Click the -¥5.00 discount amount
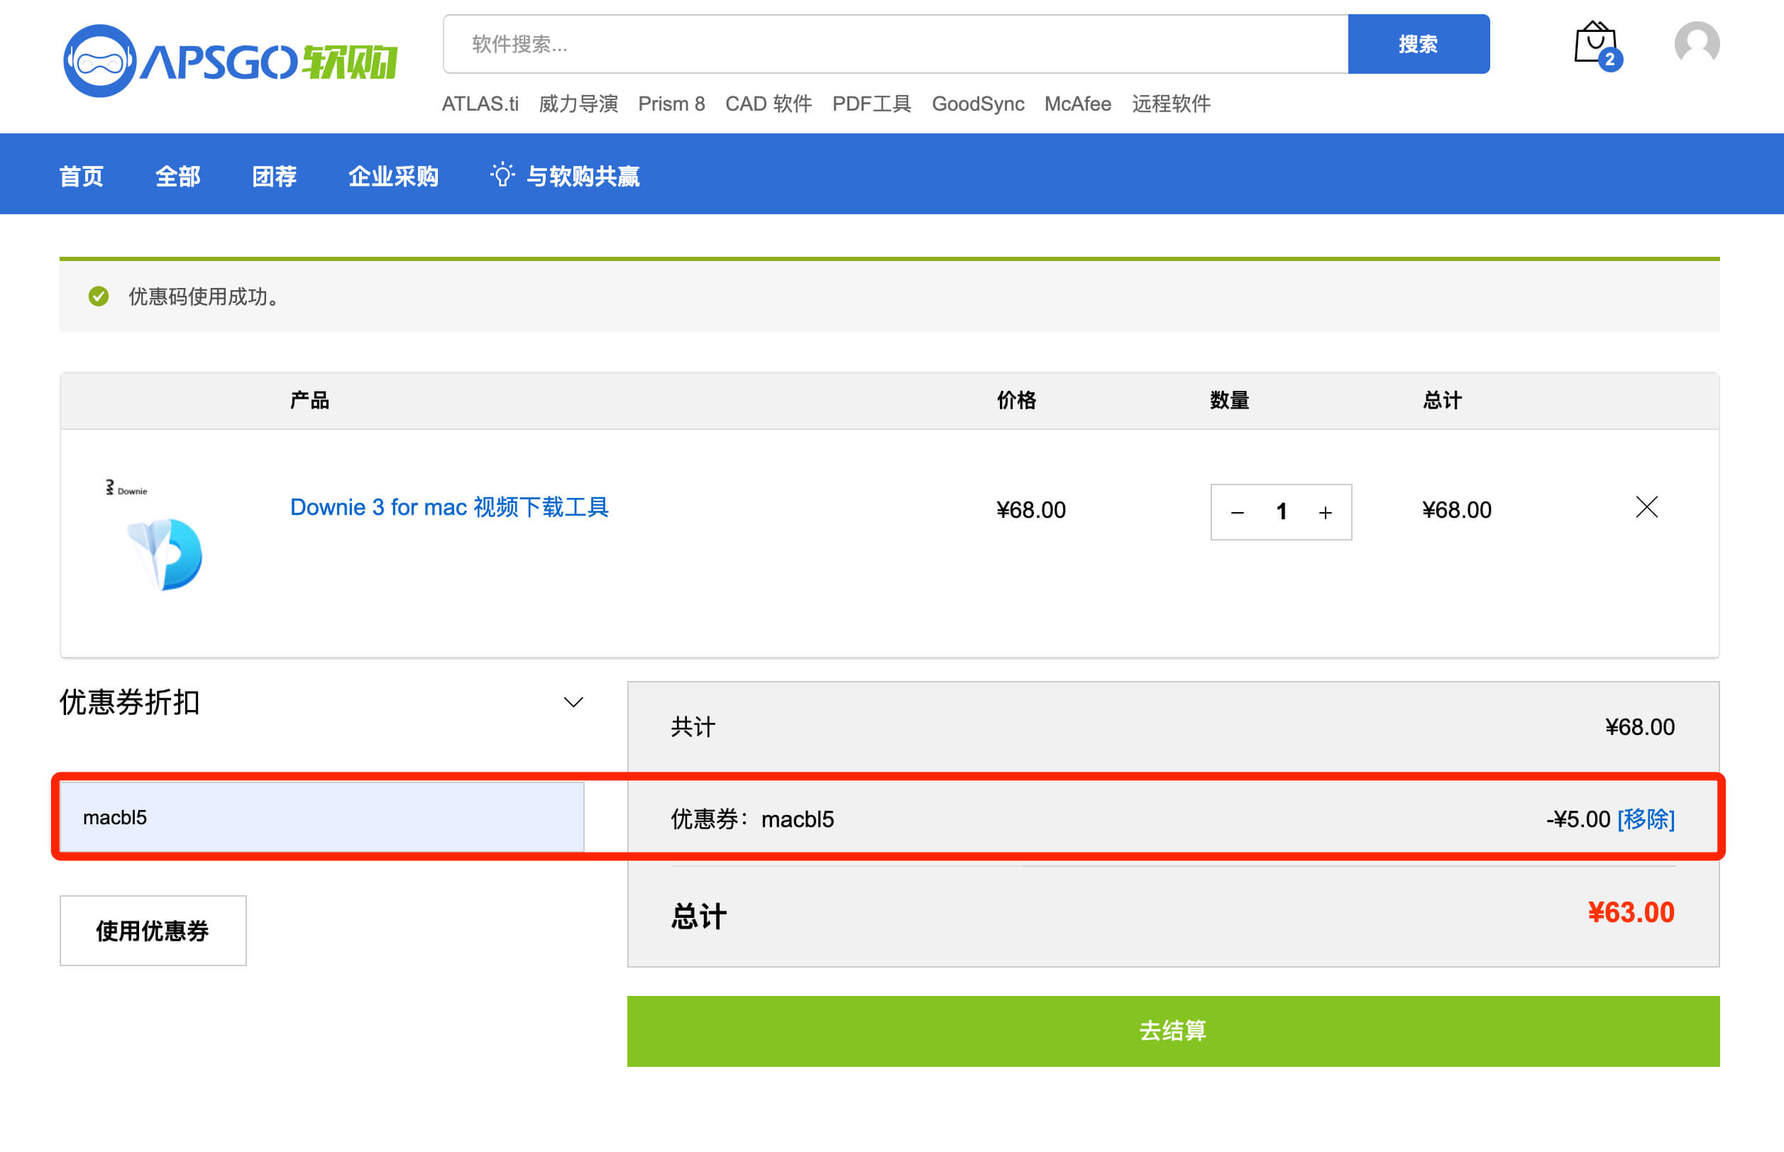The width and height of the screenshot is (1784, 1152). pos(1577,819)
